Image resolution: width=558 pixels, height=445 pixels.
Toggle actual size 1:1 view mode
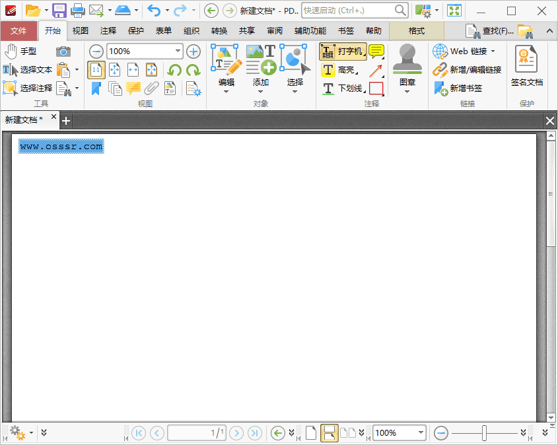coord(96,69)
